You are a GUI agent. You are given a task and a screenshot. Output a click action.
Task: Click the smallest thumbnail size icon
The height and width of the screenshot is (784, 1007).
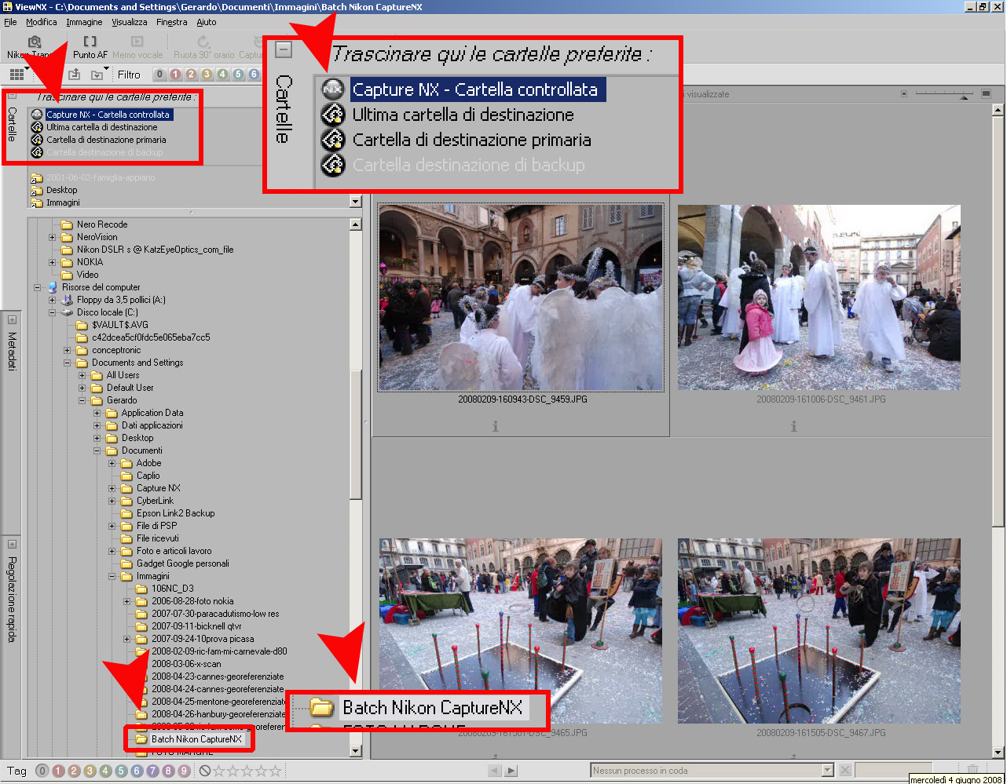click(x=904, y=94)
